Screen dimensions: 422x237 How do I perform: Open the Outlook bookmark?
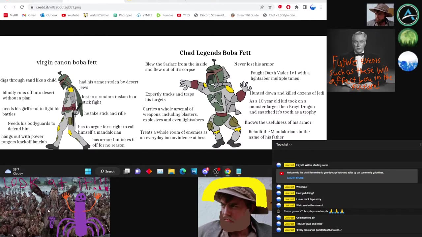click(x=49, y=15)
